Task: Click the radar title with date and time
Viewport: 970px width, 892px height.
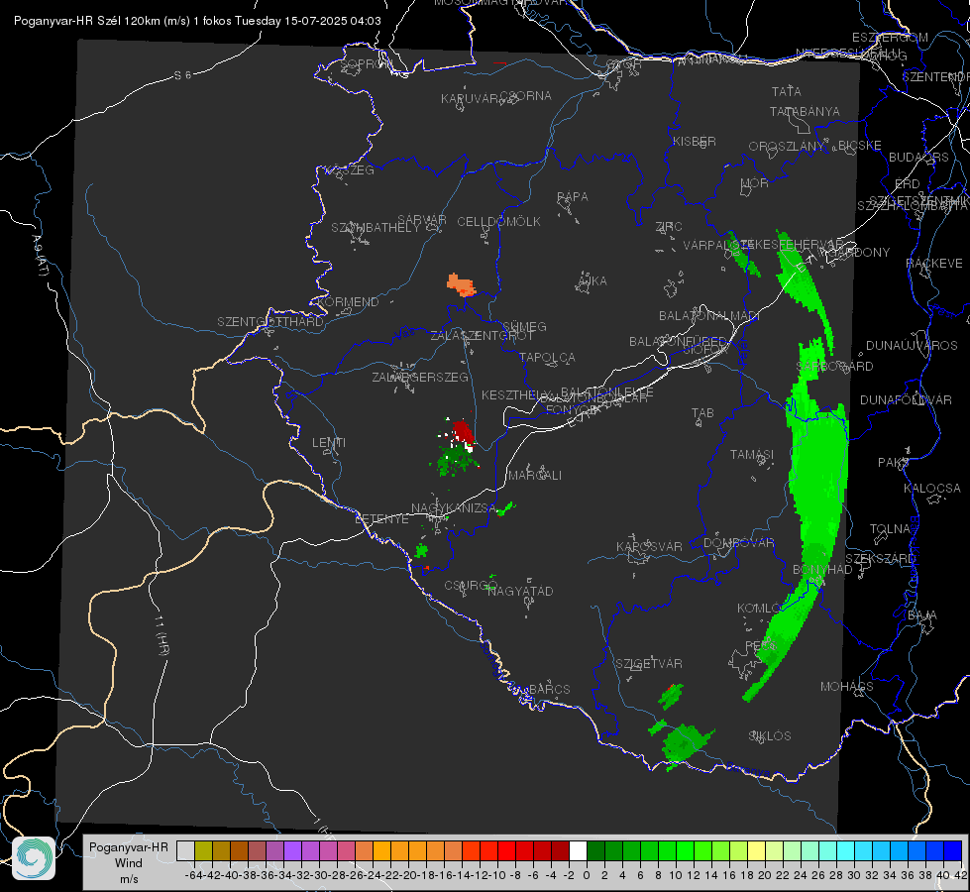Action: pyautogui.click(x=197, y=21)
